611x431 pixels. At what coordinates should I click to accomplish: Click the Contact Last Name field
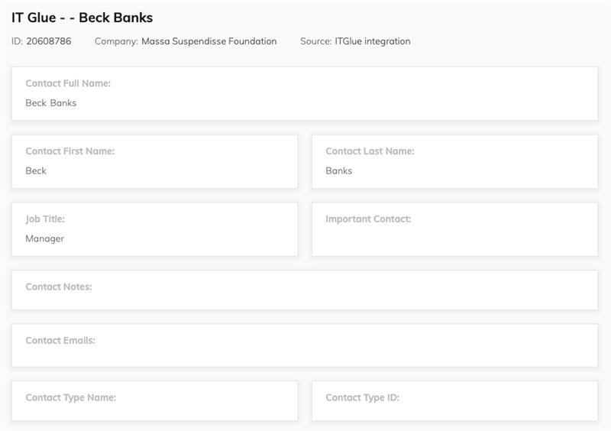tap(454, 161)
